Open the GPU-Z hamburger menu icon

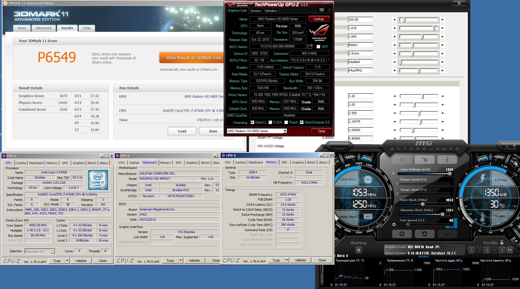click(329, 10)
